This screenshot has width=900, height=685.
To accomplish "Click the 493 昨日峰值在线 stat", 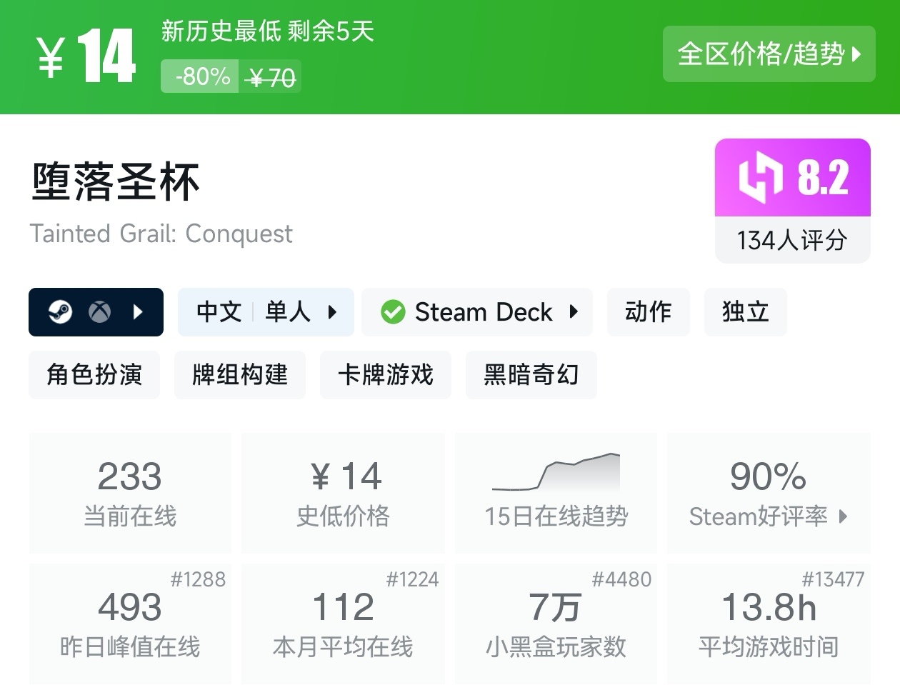I will (130, 624).
